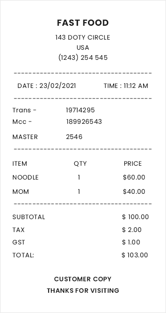The height and width of the screenshot is (313, 166).
Task: Click the phone number (1243) 254 545
Action: coord(83,58)
